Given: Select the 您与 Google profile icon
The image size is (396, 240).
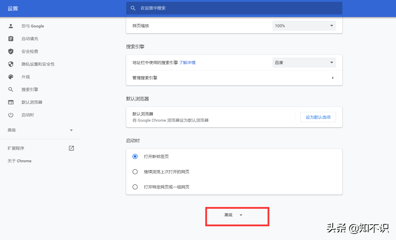Looking at the screenshot, I should [11, 26].
